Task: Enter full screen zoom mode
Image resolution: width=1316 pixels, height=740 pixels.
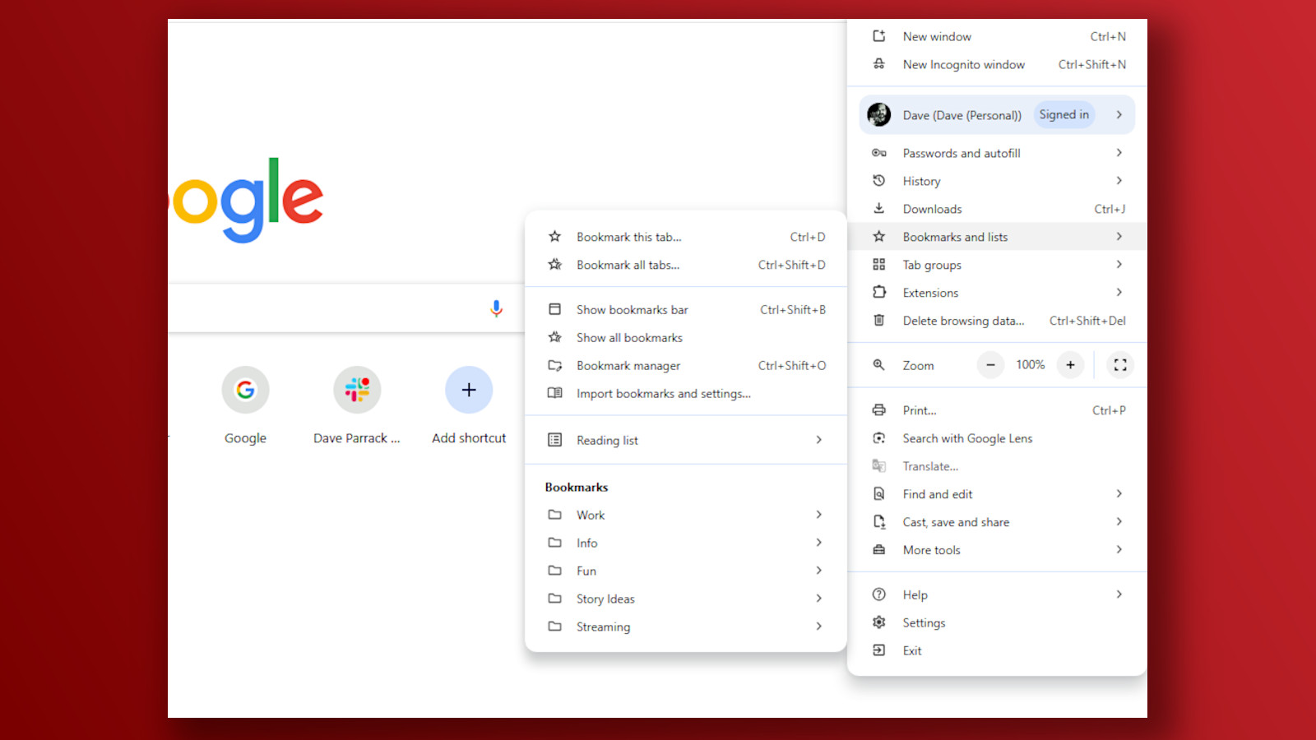Action: [1119, 364]
